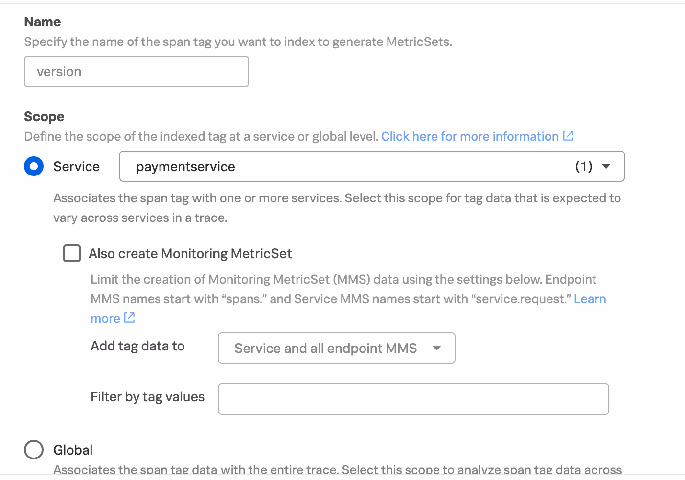Open the paymentservice service dropdown
The image size is (685, 480).
(342, 167)
